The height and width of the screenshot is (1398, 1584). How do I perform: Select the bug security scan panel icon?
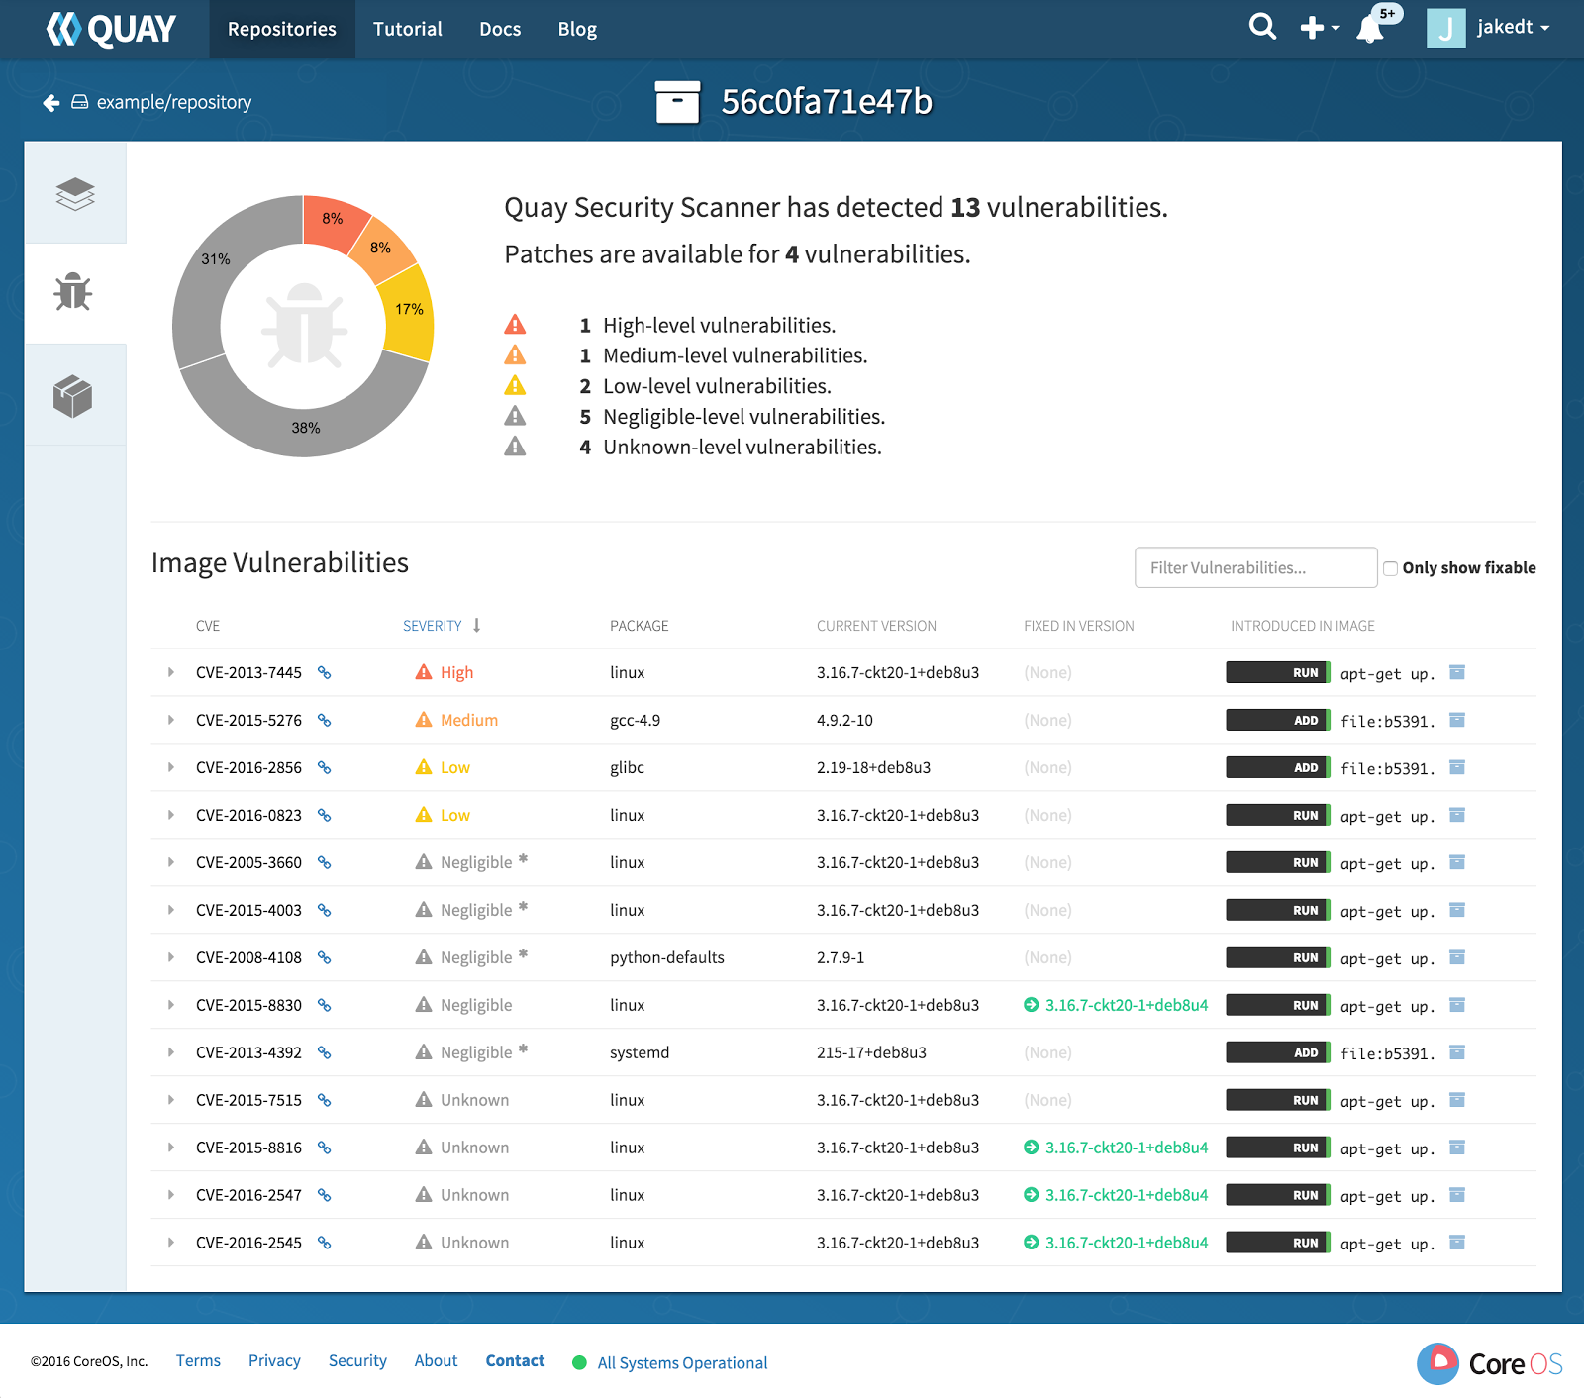pos(76,293)
